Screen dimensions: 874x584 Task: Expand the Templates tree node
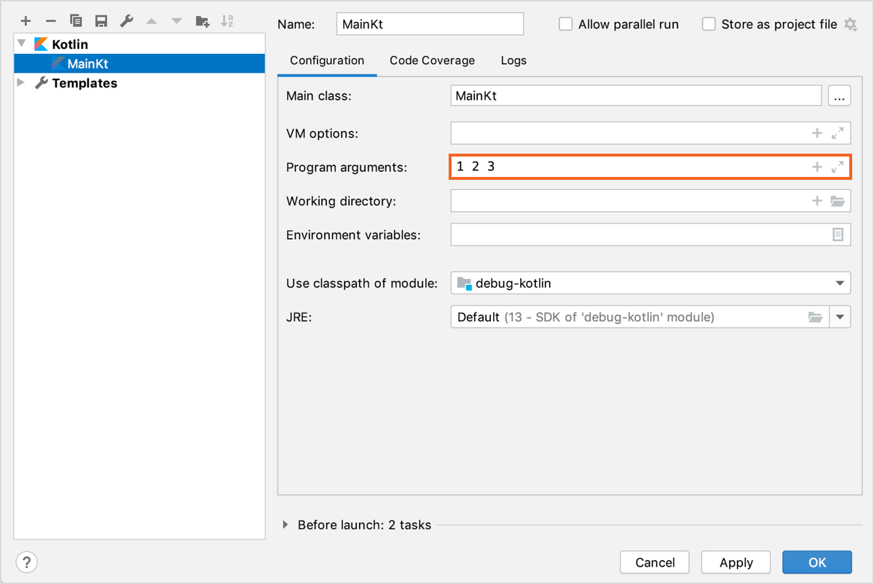pyautogui.click(x=20, y=82)
